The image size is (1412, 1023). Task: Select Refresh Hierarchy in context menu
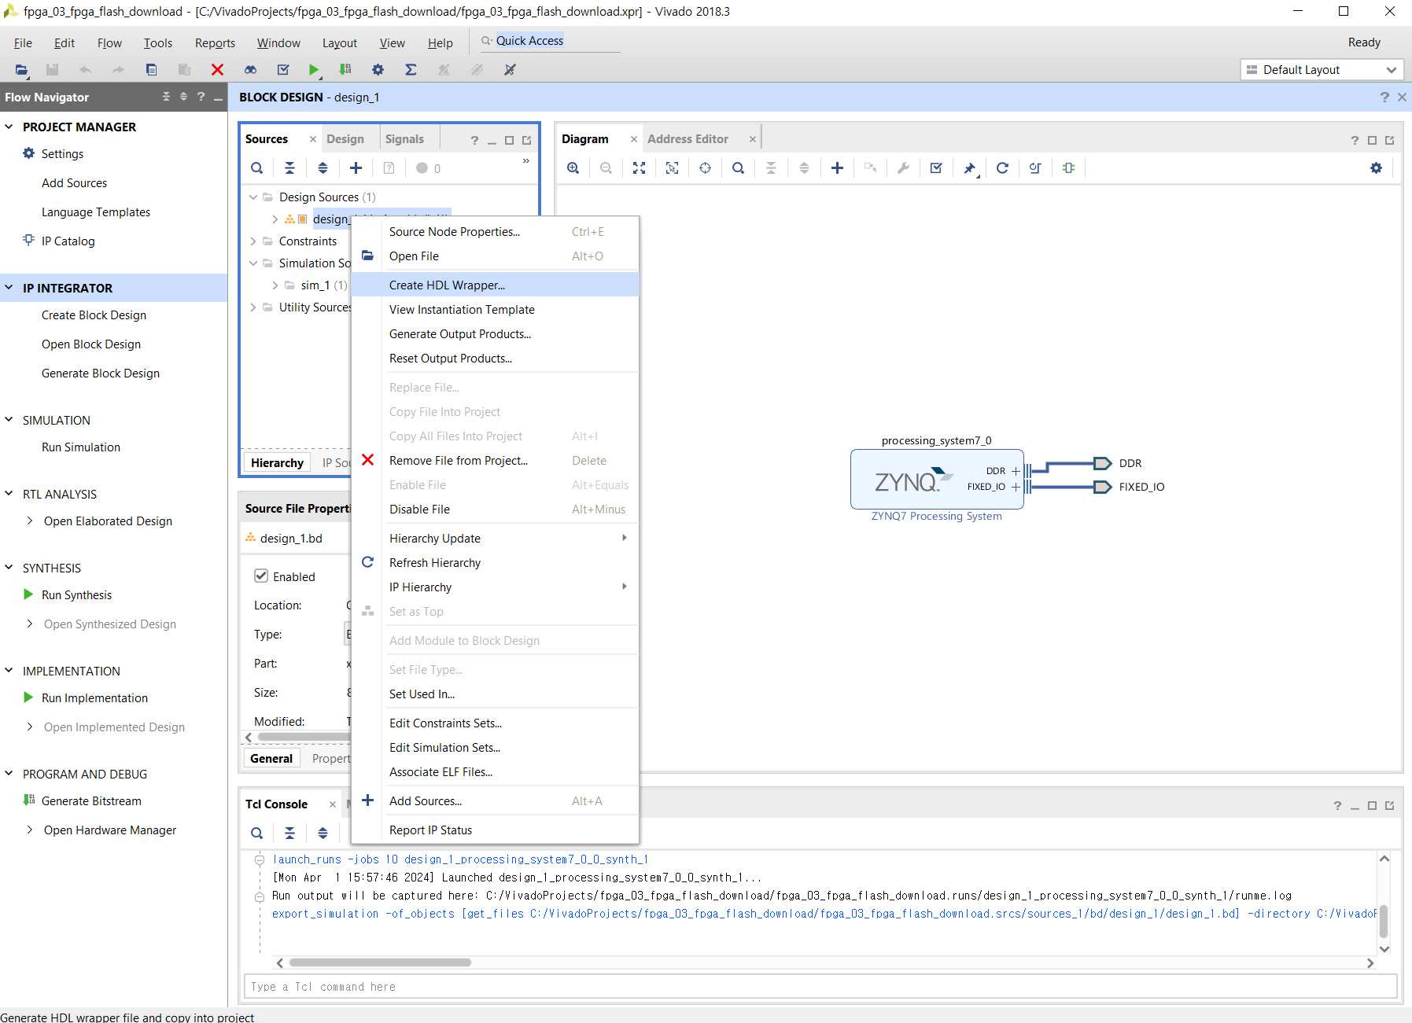click(x=495, y=563)
